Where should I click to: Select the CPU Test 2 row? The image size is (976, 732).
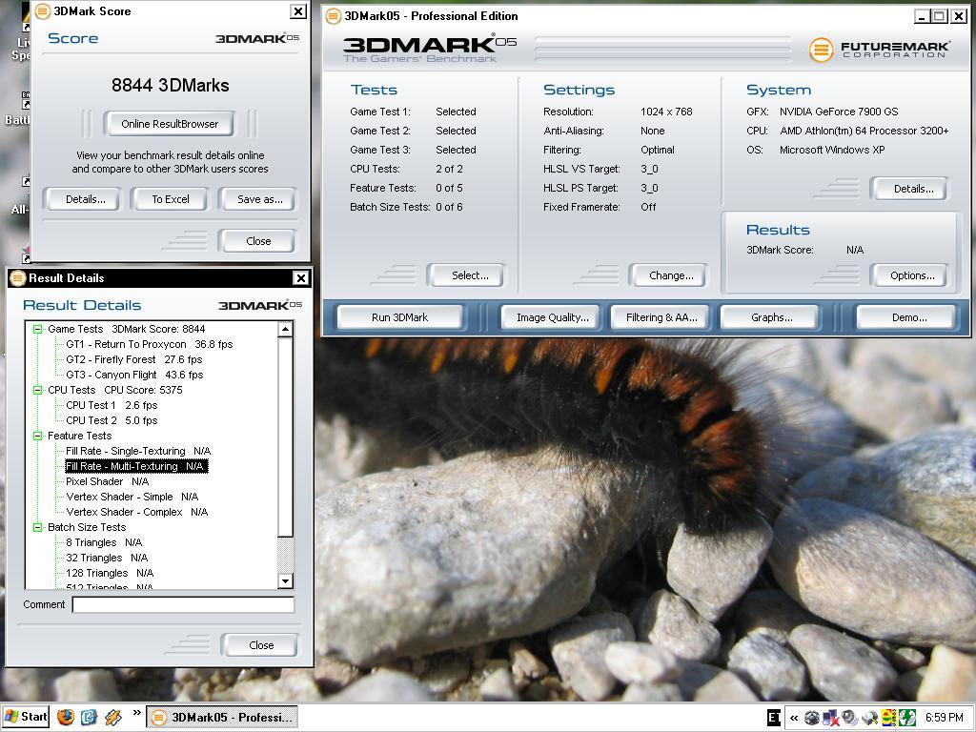tap(112, 420)
